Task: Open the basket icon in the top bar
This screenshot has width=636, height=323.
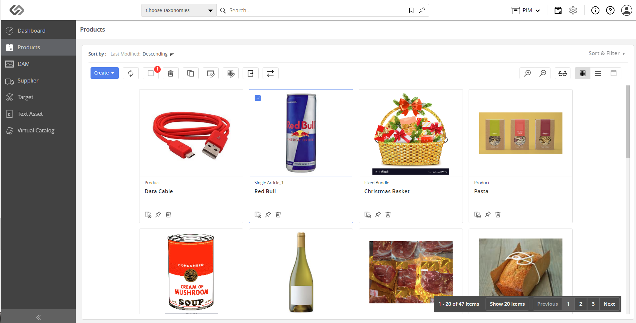Action: click(x=558, y=10)
